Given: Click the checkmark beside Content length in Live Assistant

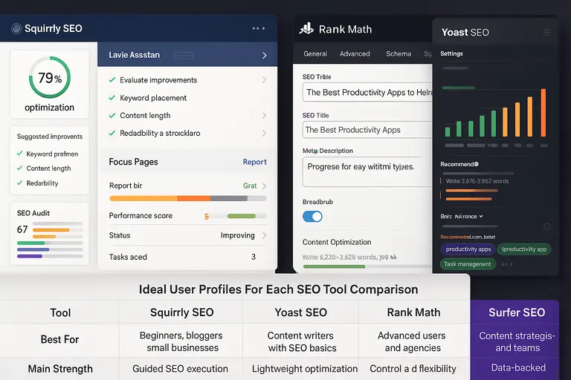Looking at the screenshot, I should [112, 115].
